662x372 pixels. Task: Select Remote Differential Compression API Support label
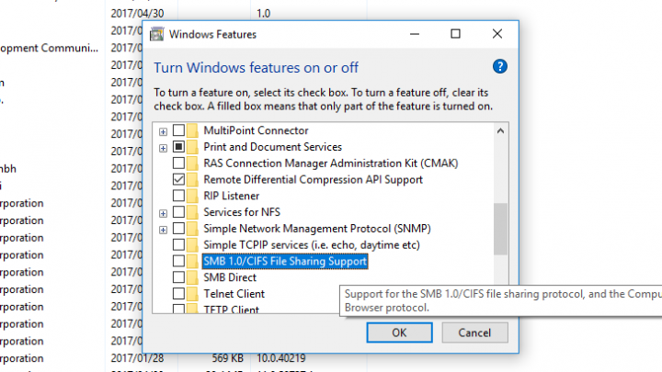pos(313,180)
